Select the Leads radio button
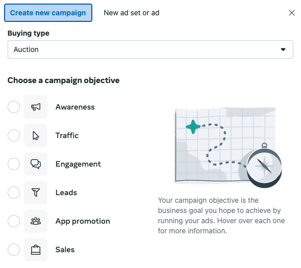This screenshot has height=268, width=301. point(14,193)
